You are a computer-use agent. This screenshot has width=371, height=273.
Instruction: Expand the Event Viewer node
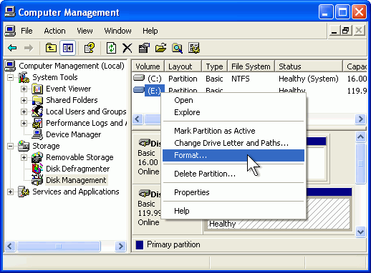(24, 89)
